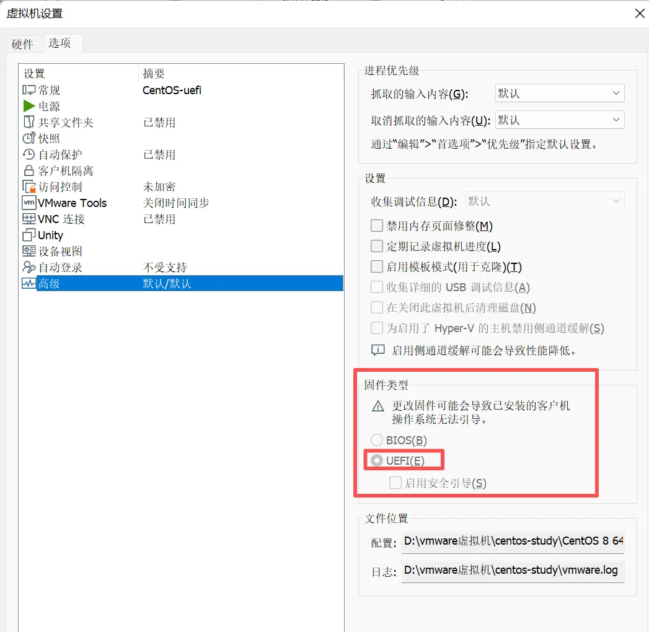Image resolution: width=649 pixels, height=632 pixels.
Task: Check 启用模板模式(用于克隆)(T)
Action: (x=377, y=266)
